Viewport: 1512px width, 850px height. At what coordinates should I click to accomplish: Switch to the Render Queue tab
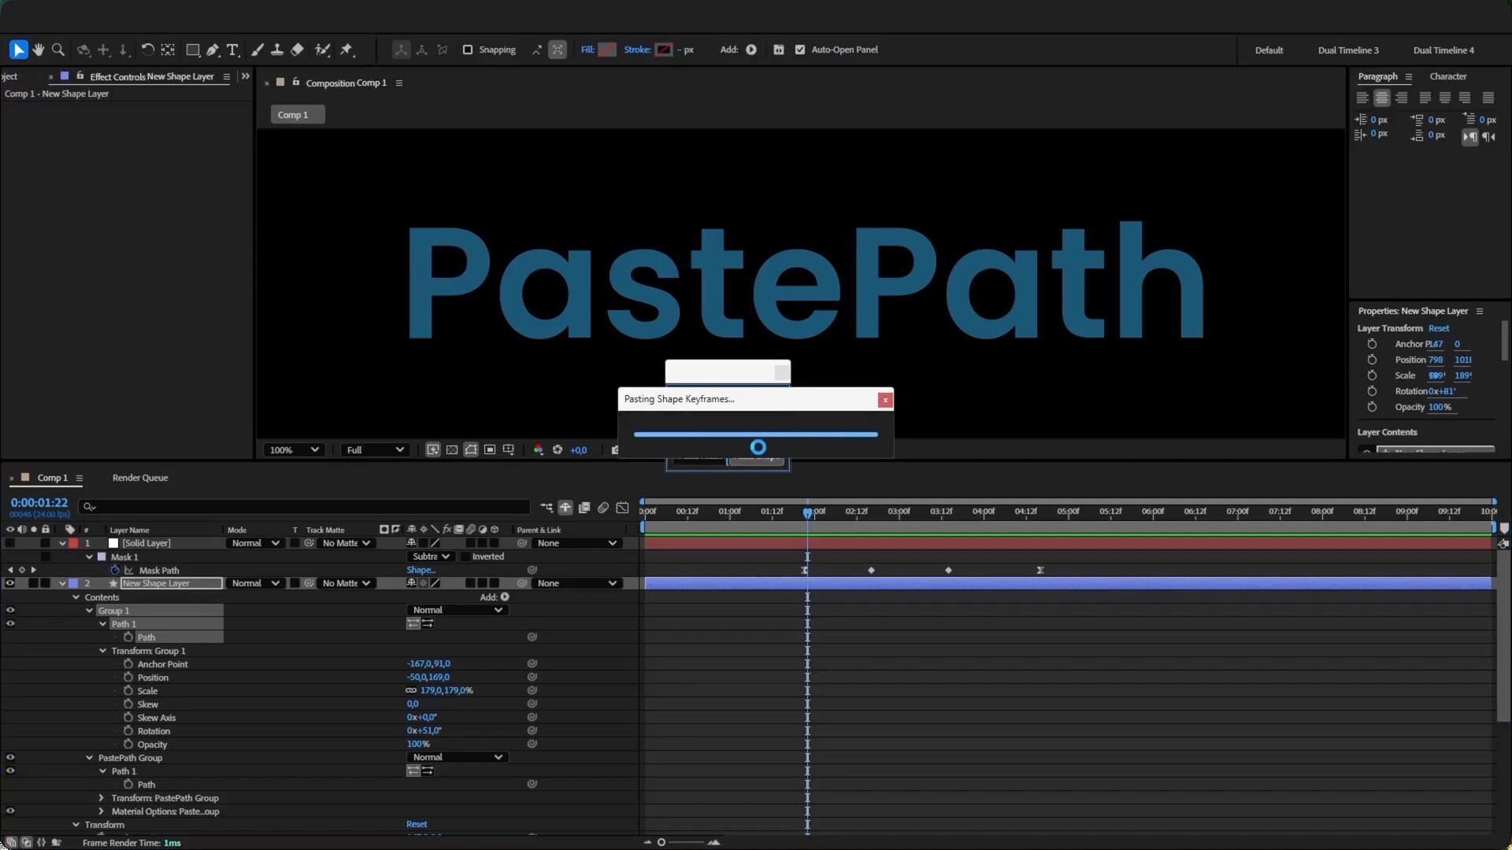pos(139,478)
